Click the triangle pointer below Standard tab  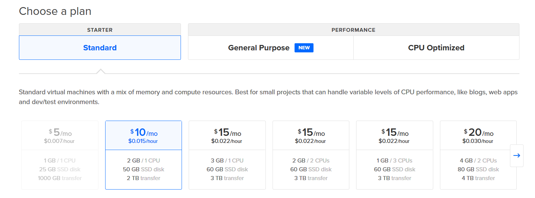pyautogui.click(x=100, y=71)
